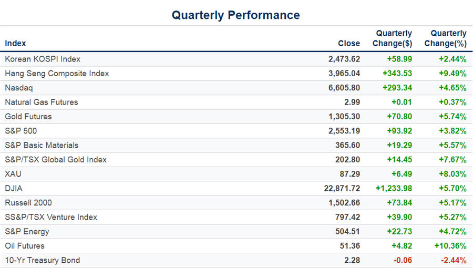Click the Close column header
Image resolution: width=473 pixels, height=268 pixels.
(349, 43)
